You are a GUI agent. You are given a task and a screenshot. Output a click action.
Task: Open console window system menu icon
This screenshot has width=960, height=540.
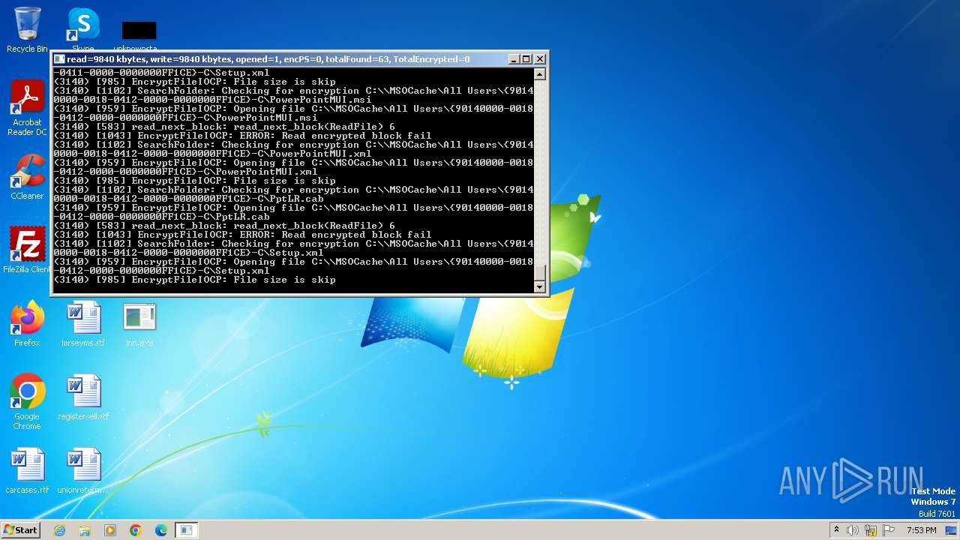(59, 59)
